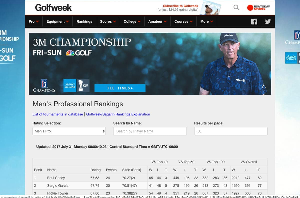The width and height of the screenshot is (300, 198).
Task: Visit the USA Today Sports logo
Action: pos(258,8)
